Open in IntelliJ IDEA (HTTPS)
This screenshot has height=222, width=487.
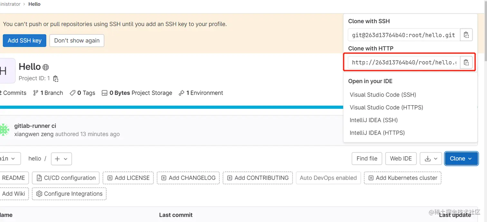point(377,133)
